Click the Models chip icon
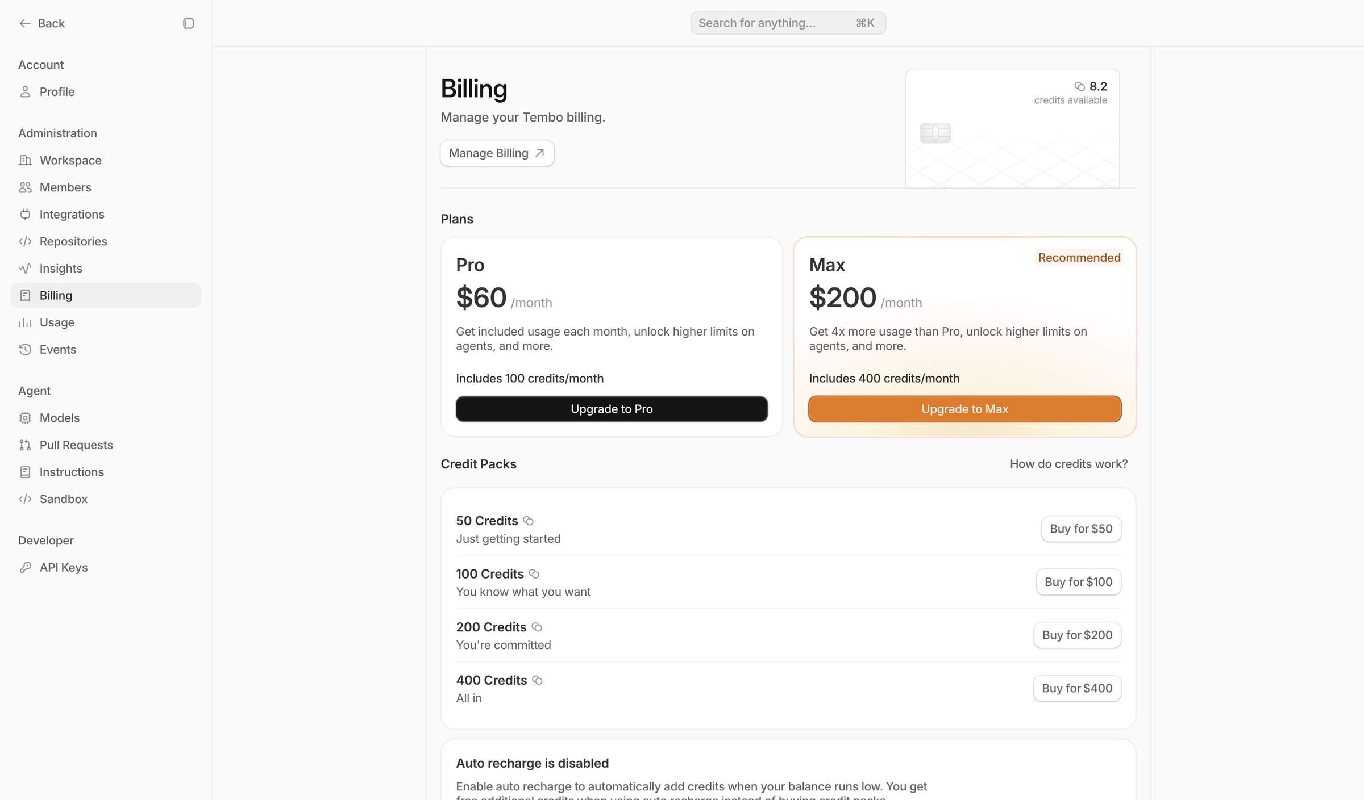 coord(25,418)
